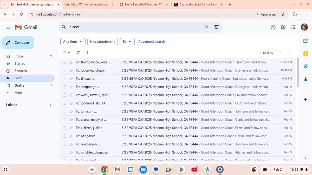Open the browser tab search dropdown
Viewport: 312px width, 175px height.
(x=4, y=4)
